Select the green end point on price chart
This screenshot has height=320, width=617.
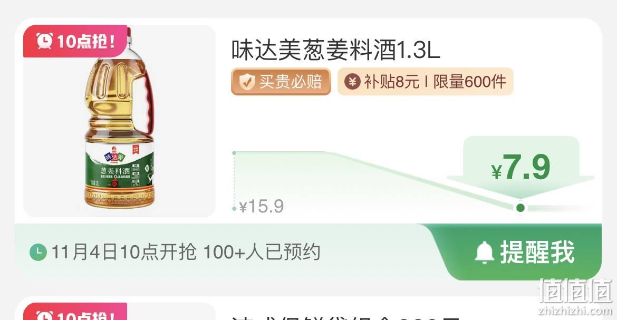point(520,207)
